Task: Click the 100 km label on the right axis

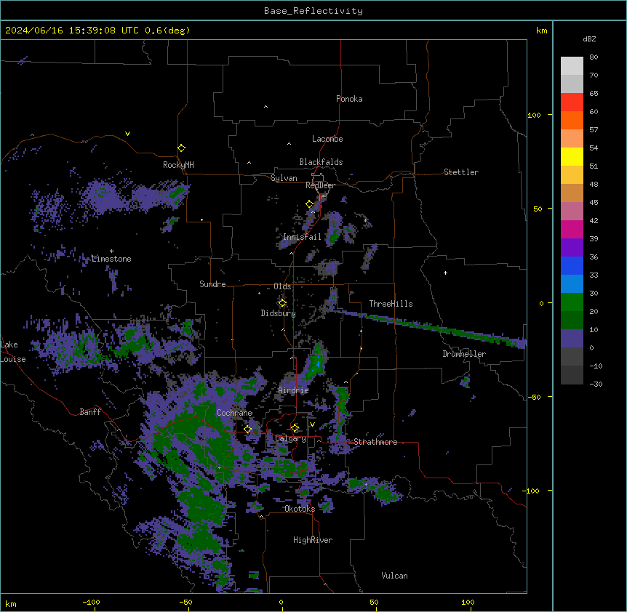Action: pos(534,115)
